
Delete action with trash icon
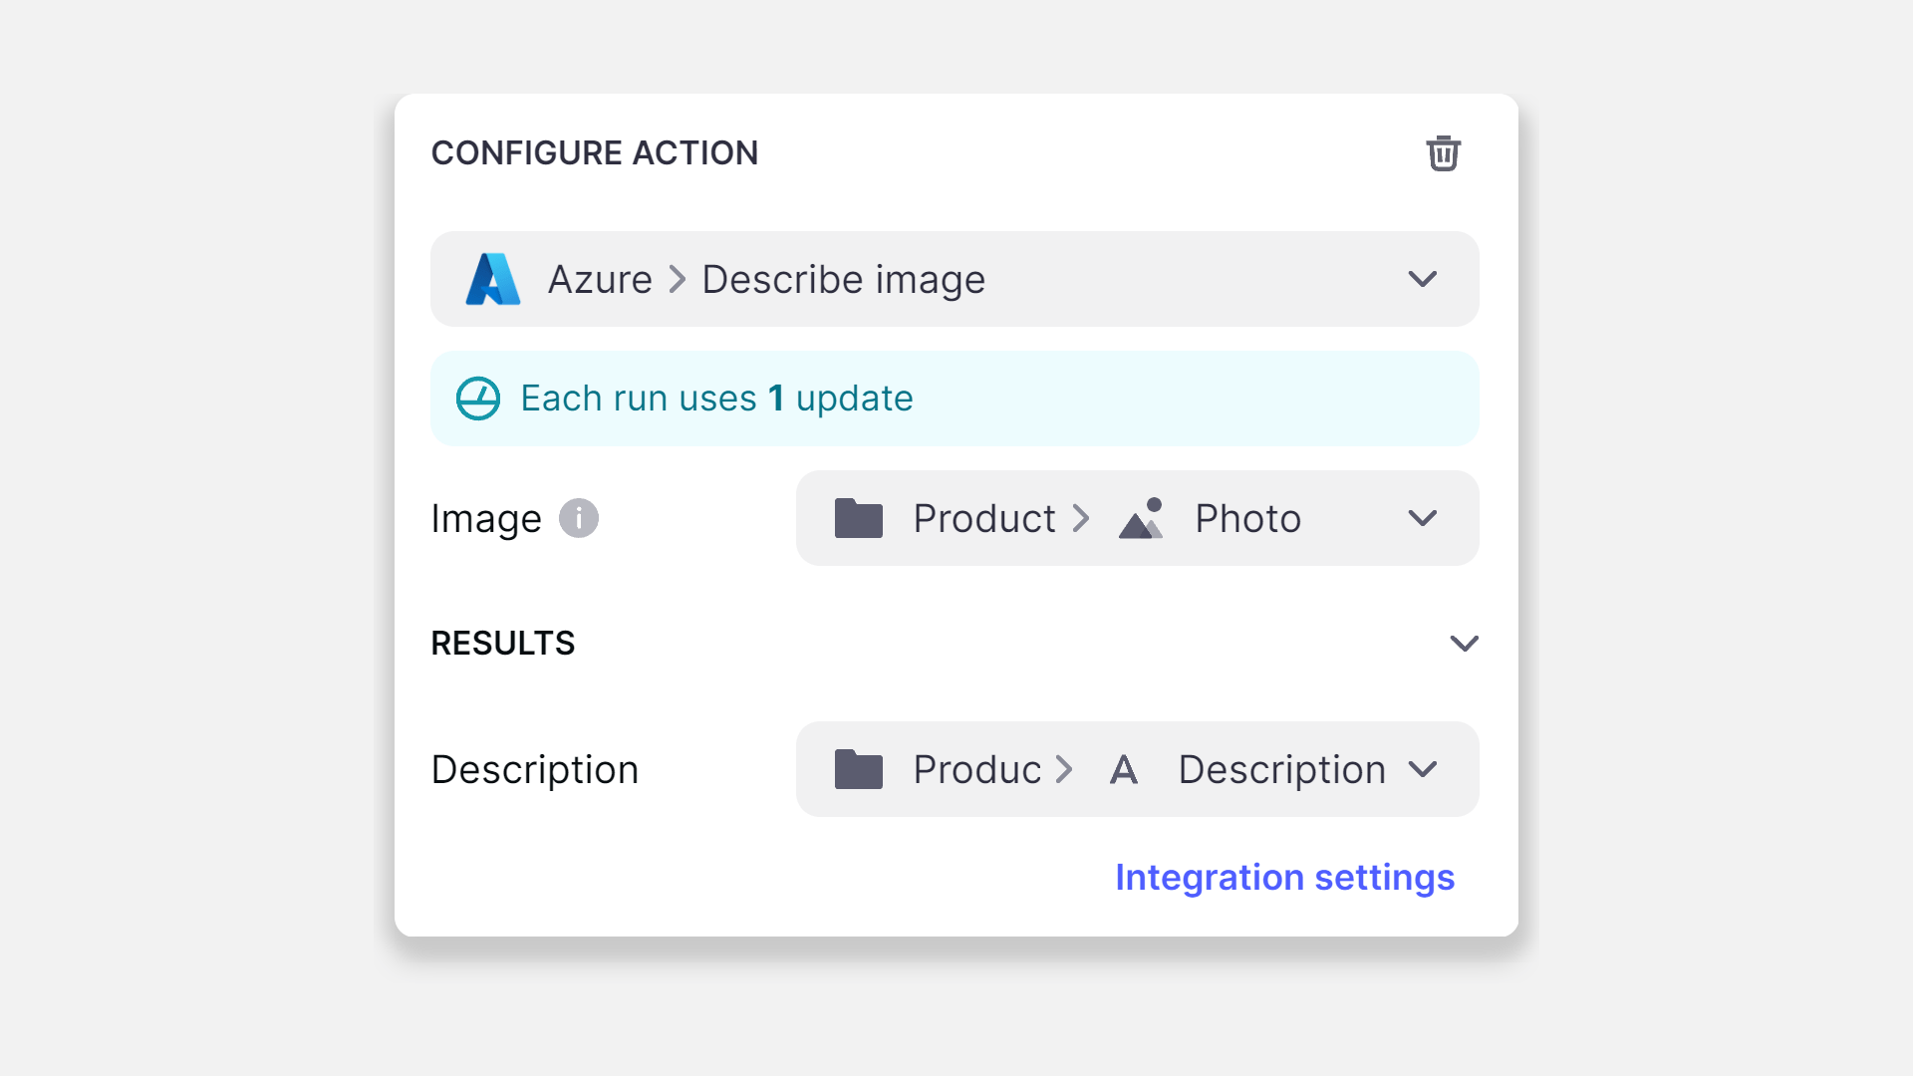(1443, 153)
